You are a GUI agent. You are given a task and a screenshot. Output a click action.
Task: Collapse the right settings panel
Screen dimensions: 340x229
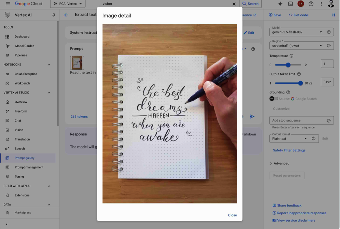click(x=333, y=15)
